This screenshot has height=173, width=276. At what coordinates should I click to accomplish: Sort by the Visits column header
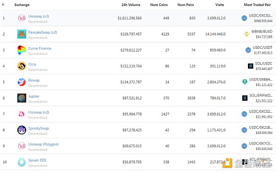pos(220,5)
